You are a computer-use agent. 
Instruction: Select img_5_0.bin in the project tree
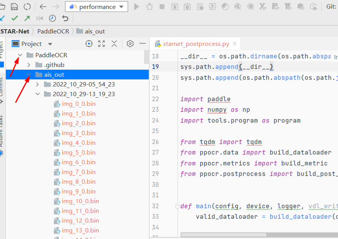tap(78, 152)
